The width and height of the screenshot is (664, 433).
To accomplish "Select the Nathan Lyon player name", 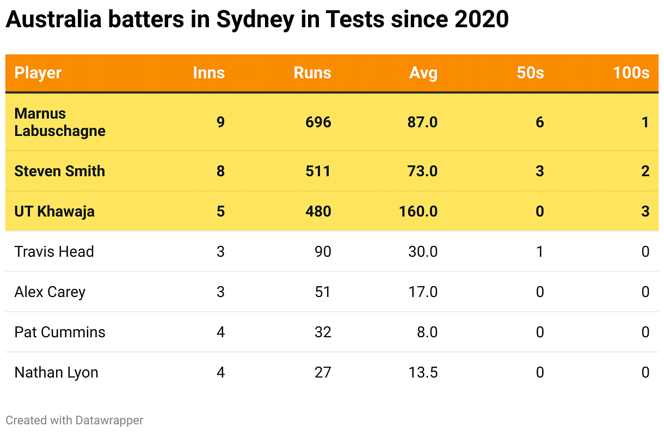I will [57, 372].
